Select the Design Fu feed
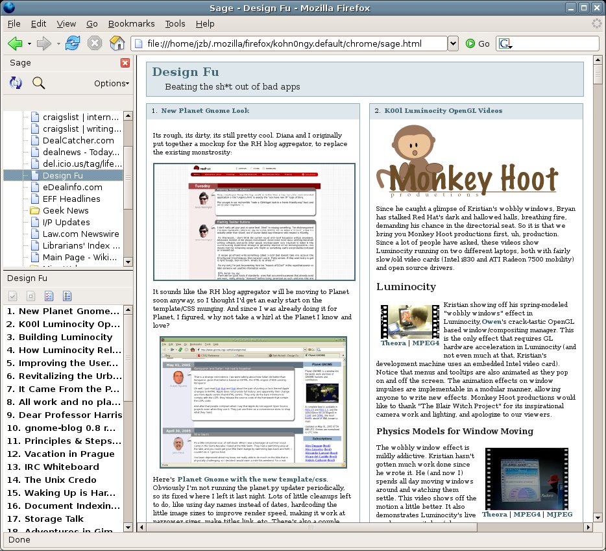The image size is (606, 551). click(x=62, y=175)
